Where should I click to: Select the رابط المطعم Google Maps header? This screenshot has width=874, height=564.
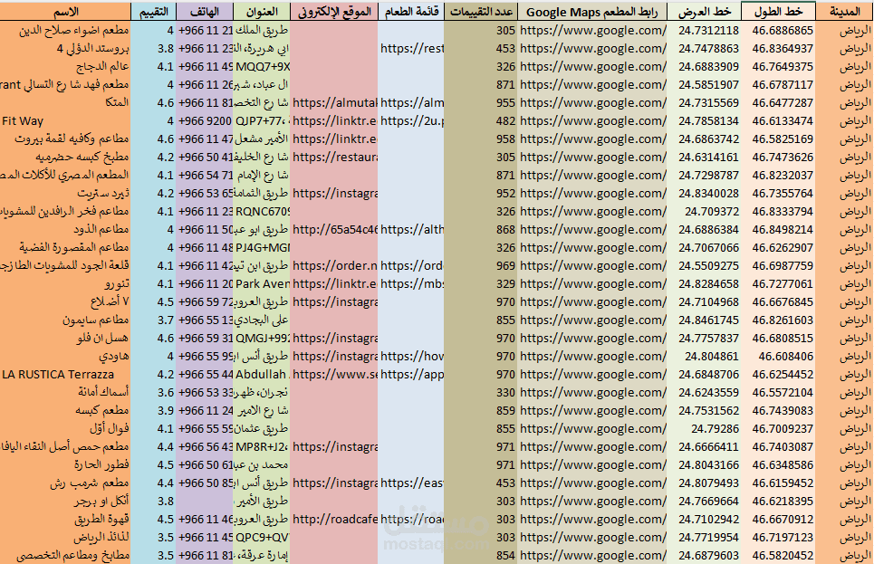pyautogui.click(x=592, y=12)
